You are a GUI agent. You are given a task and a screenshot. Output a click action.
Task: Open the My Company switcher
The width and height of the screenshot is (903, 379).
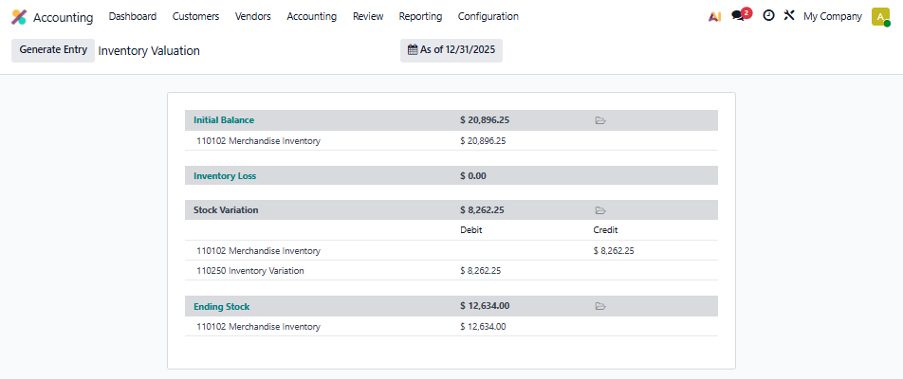click(832, 16)
